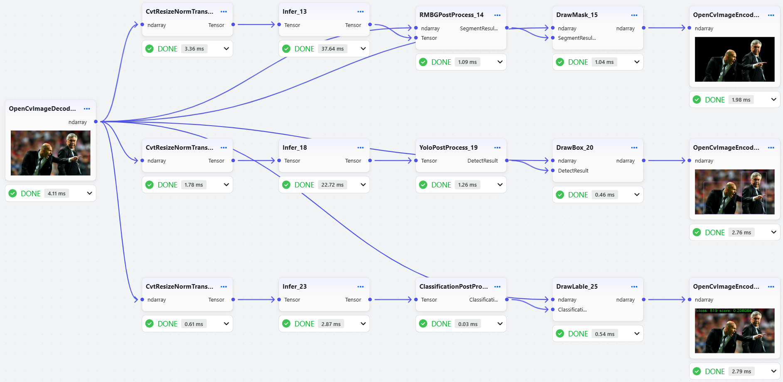Click the 37.64 ms timing badge on Infer_13
This screenshot has width=783, height=382.
[332, 49]
